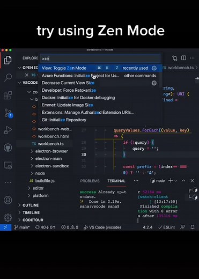Open the Manage gear icon
Image resolution: width=199 pixels, height=279 pixels.
(8, 218)
